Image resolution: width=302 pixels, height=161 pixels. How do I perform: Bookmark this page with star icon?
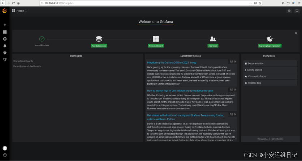260,3
